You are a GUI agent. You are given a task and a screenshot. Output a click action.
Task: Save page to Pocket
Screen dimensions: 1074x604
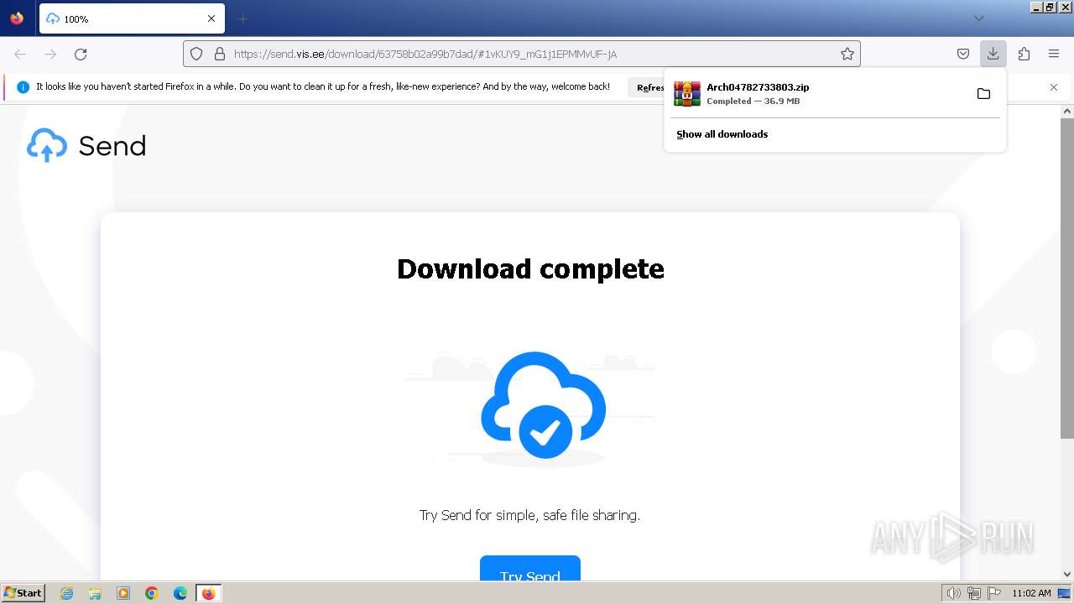click(x=963, y=54)
